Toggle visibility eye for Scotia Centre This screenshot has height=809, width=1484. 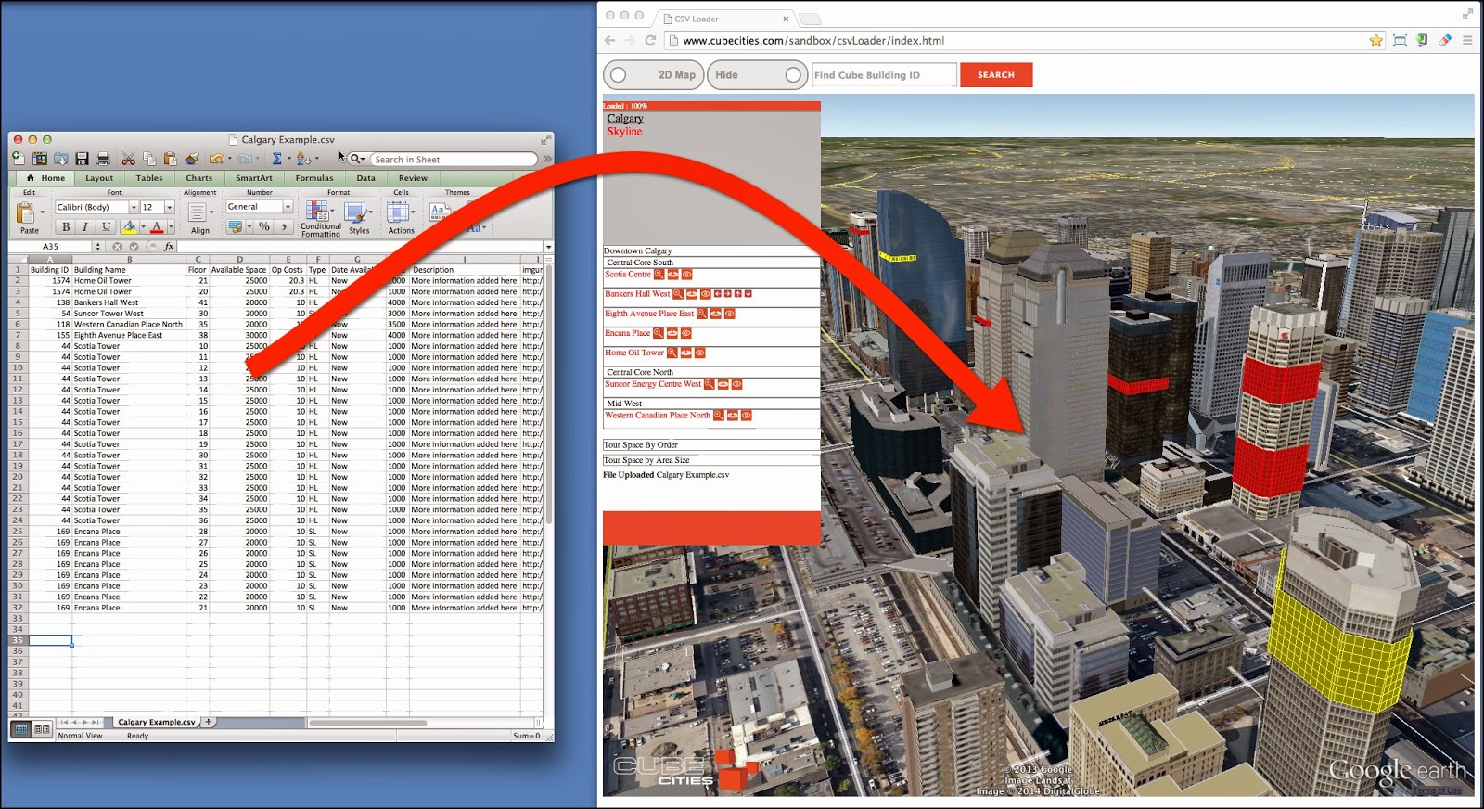pyautogui.click(x=687, y=275)
